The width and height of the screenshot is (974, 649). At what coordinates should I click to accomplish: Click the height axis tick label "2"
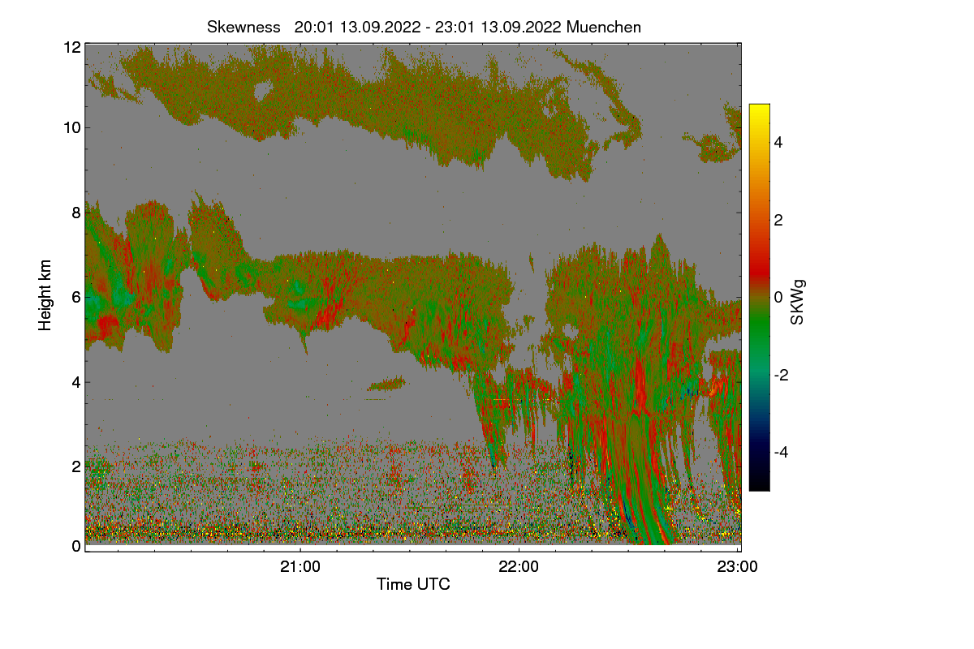coord(76,466)
